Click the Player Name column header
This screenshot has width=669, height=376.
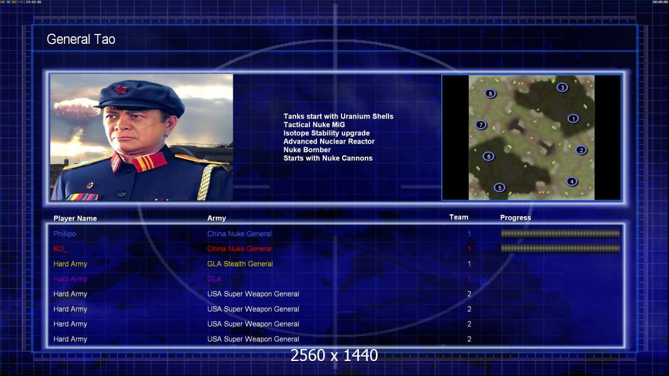[x=75, y=219]
